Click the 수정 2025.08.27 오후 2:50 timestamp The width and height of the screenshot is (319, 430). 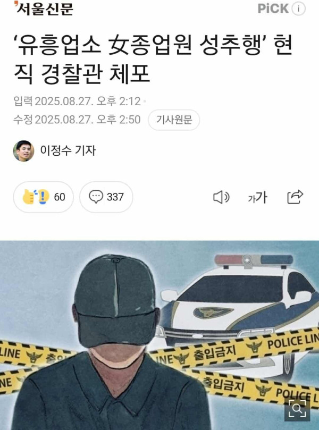click(77, 120)
